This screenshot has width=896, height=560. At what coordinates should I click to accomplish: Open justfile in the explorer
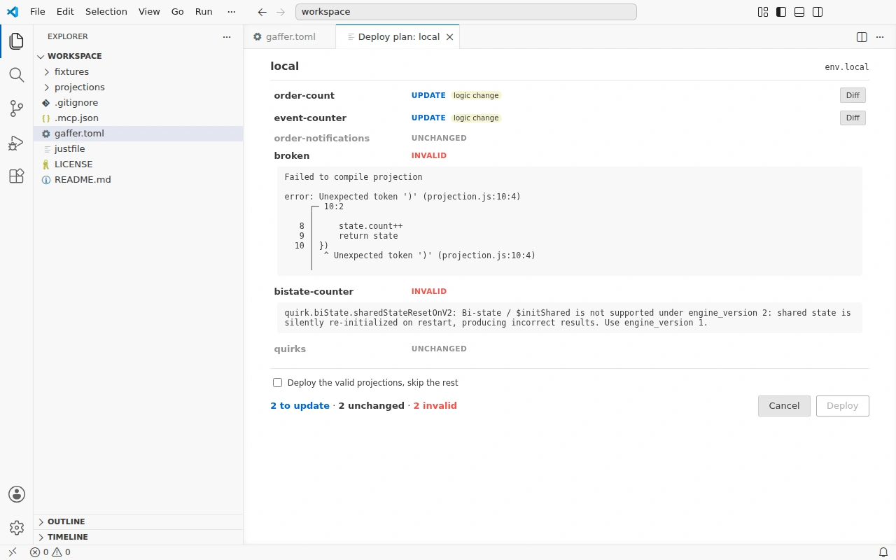(x=139, y=148)
